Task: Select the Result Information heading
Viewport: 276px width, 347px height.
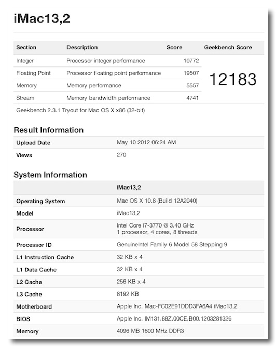Action: point(48,130)
